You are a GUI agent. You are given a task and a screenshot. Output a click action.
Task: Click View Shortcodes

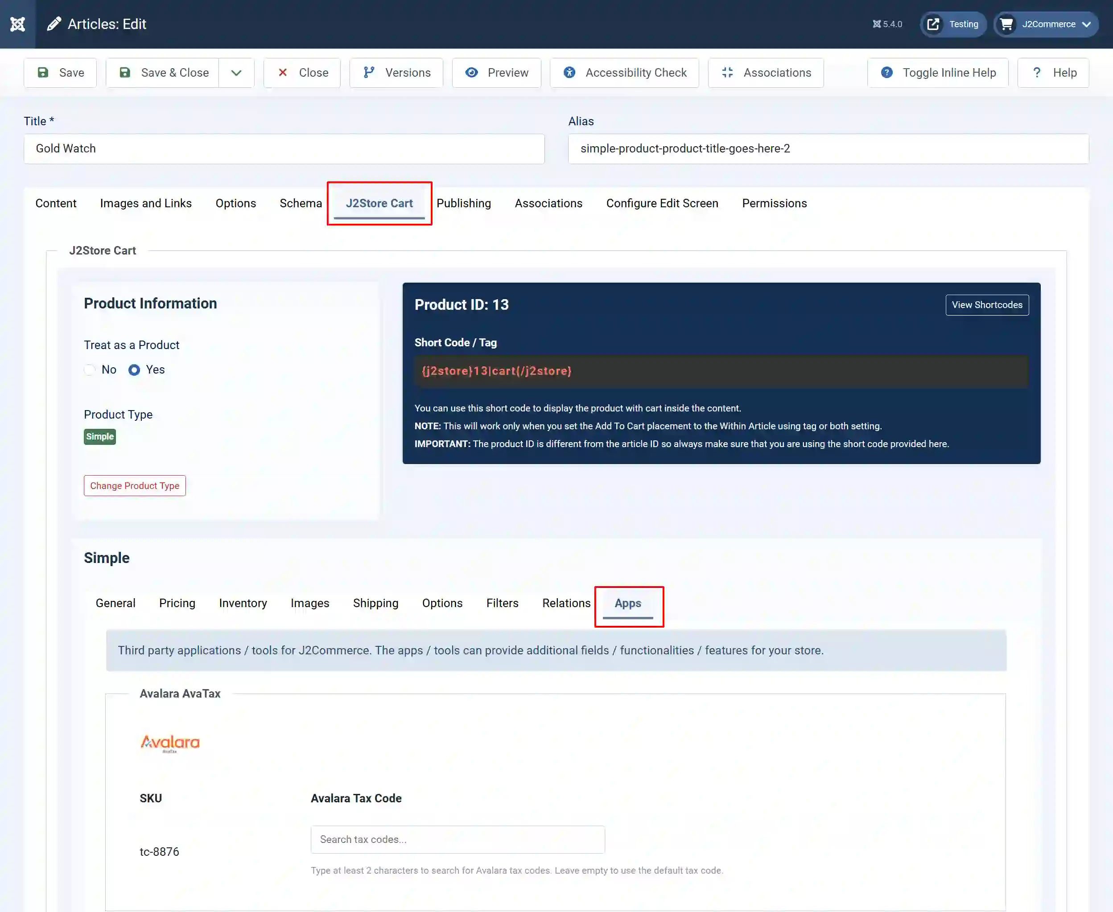tap(987, 305)
